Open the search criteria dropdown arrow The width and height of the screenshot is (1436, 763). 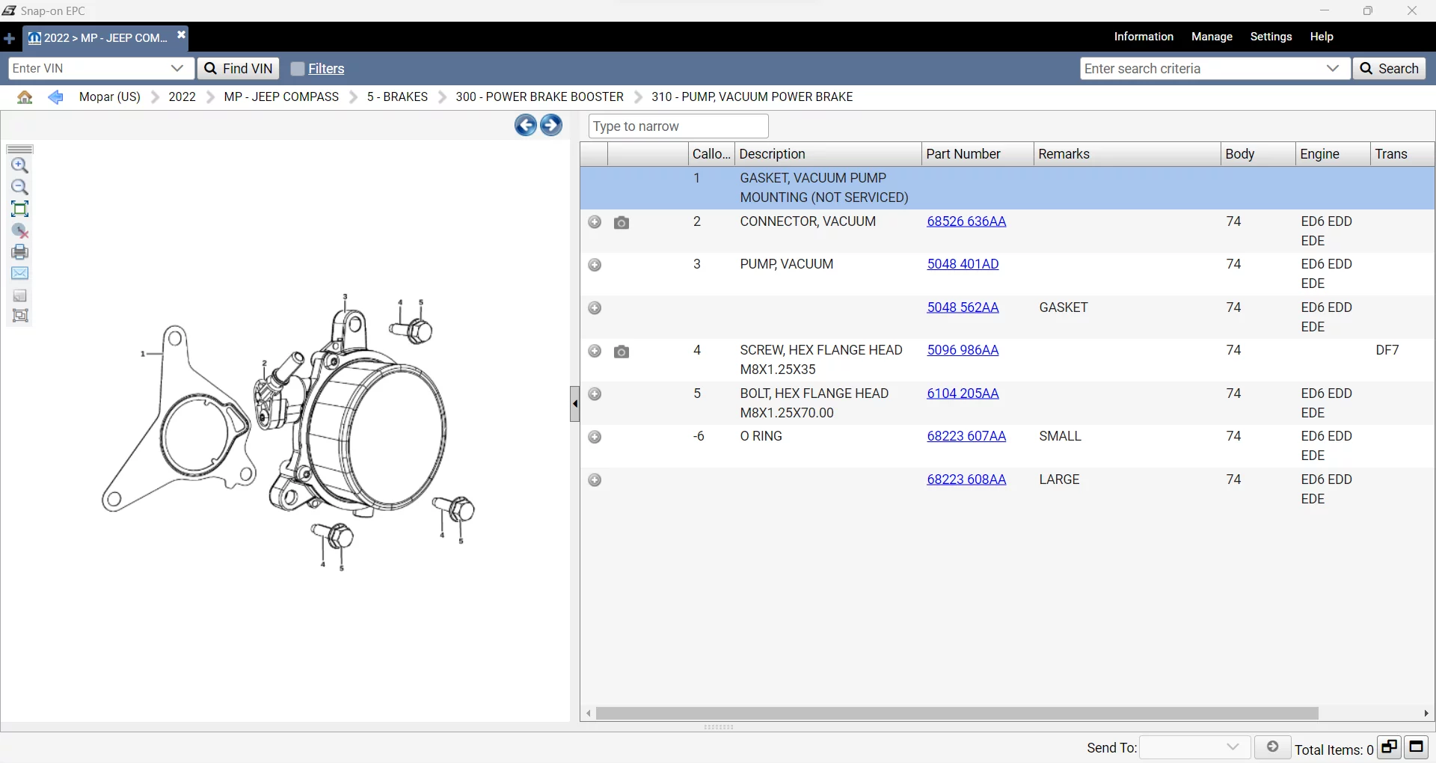pyautogui.click(x=1332, y=69)
